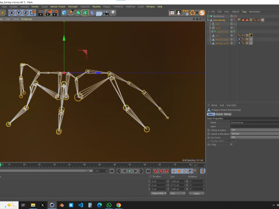Open the Pipeline menu

click(x=96, y=6)
